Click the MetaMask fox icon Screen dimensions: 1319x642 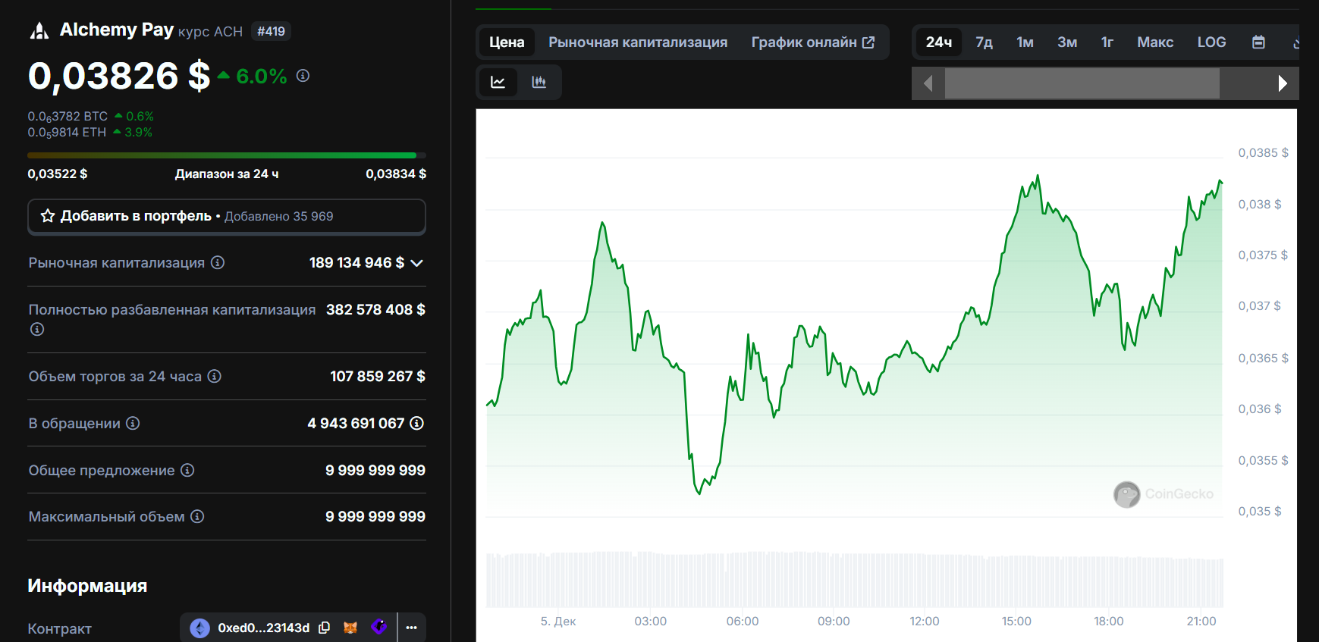(x=350, y=628)
